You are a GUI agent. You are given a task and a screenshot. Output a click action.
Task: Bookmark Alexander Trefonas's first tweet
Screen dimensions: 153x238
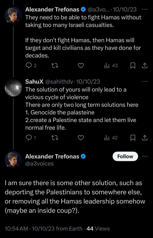[x=133, y=66]
